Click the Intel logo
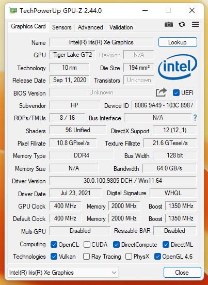208x285 pixels. click(x=178, y=67)
